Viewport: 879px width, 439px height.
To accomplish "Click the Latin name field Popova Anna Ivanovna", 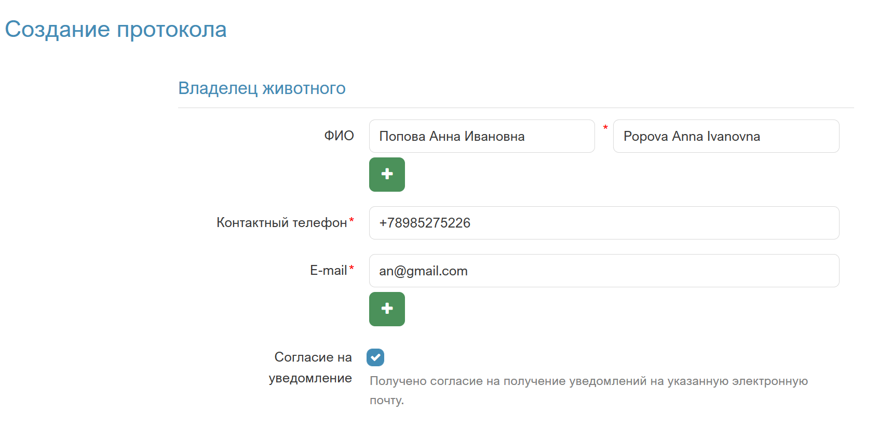I will (x=725, y=136).
